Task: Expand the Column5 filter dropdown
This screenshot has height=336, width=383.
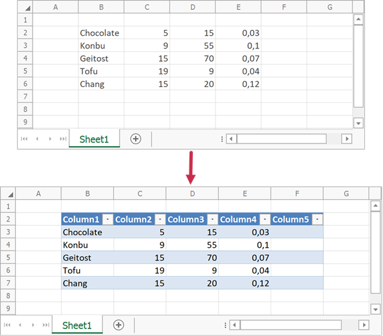Action: [317, 219]
